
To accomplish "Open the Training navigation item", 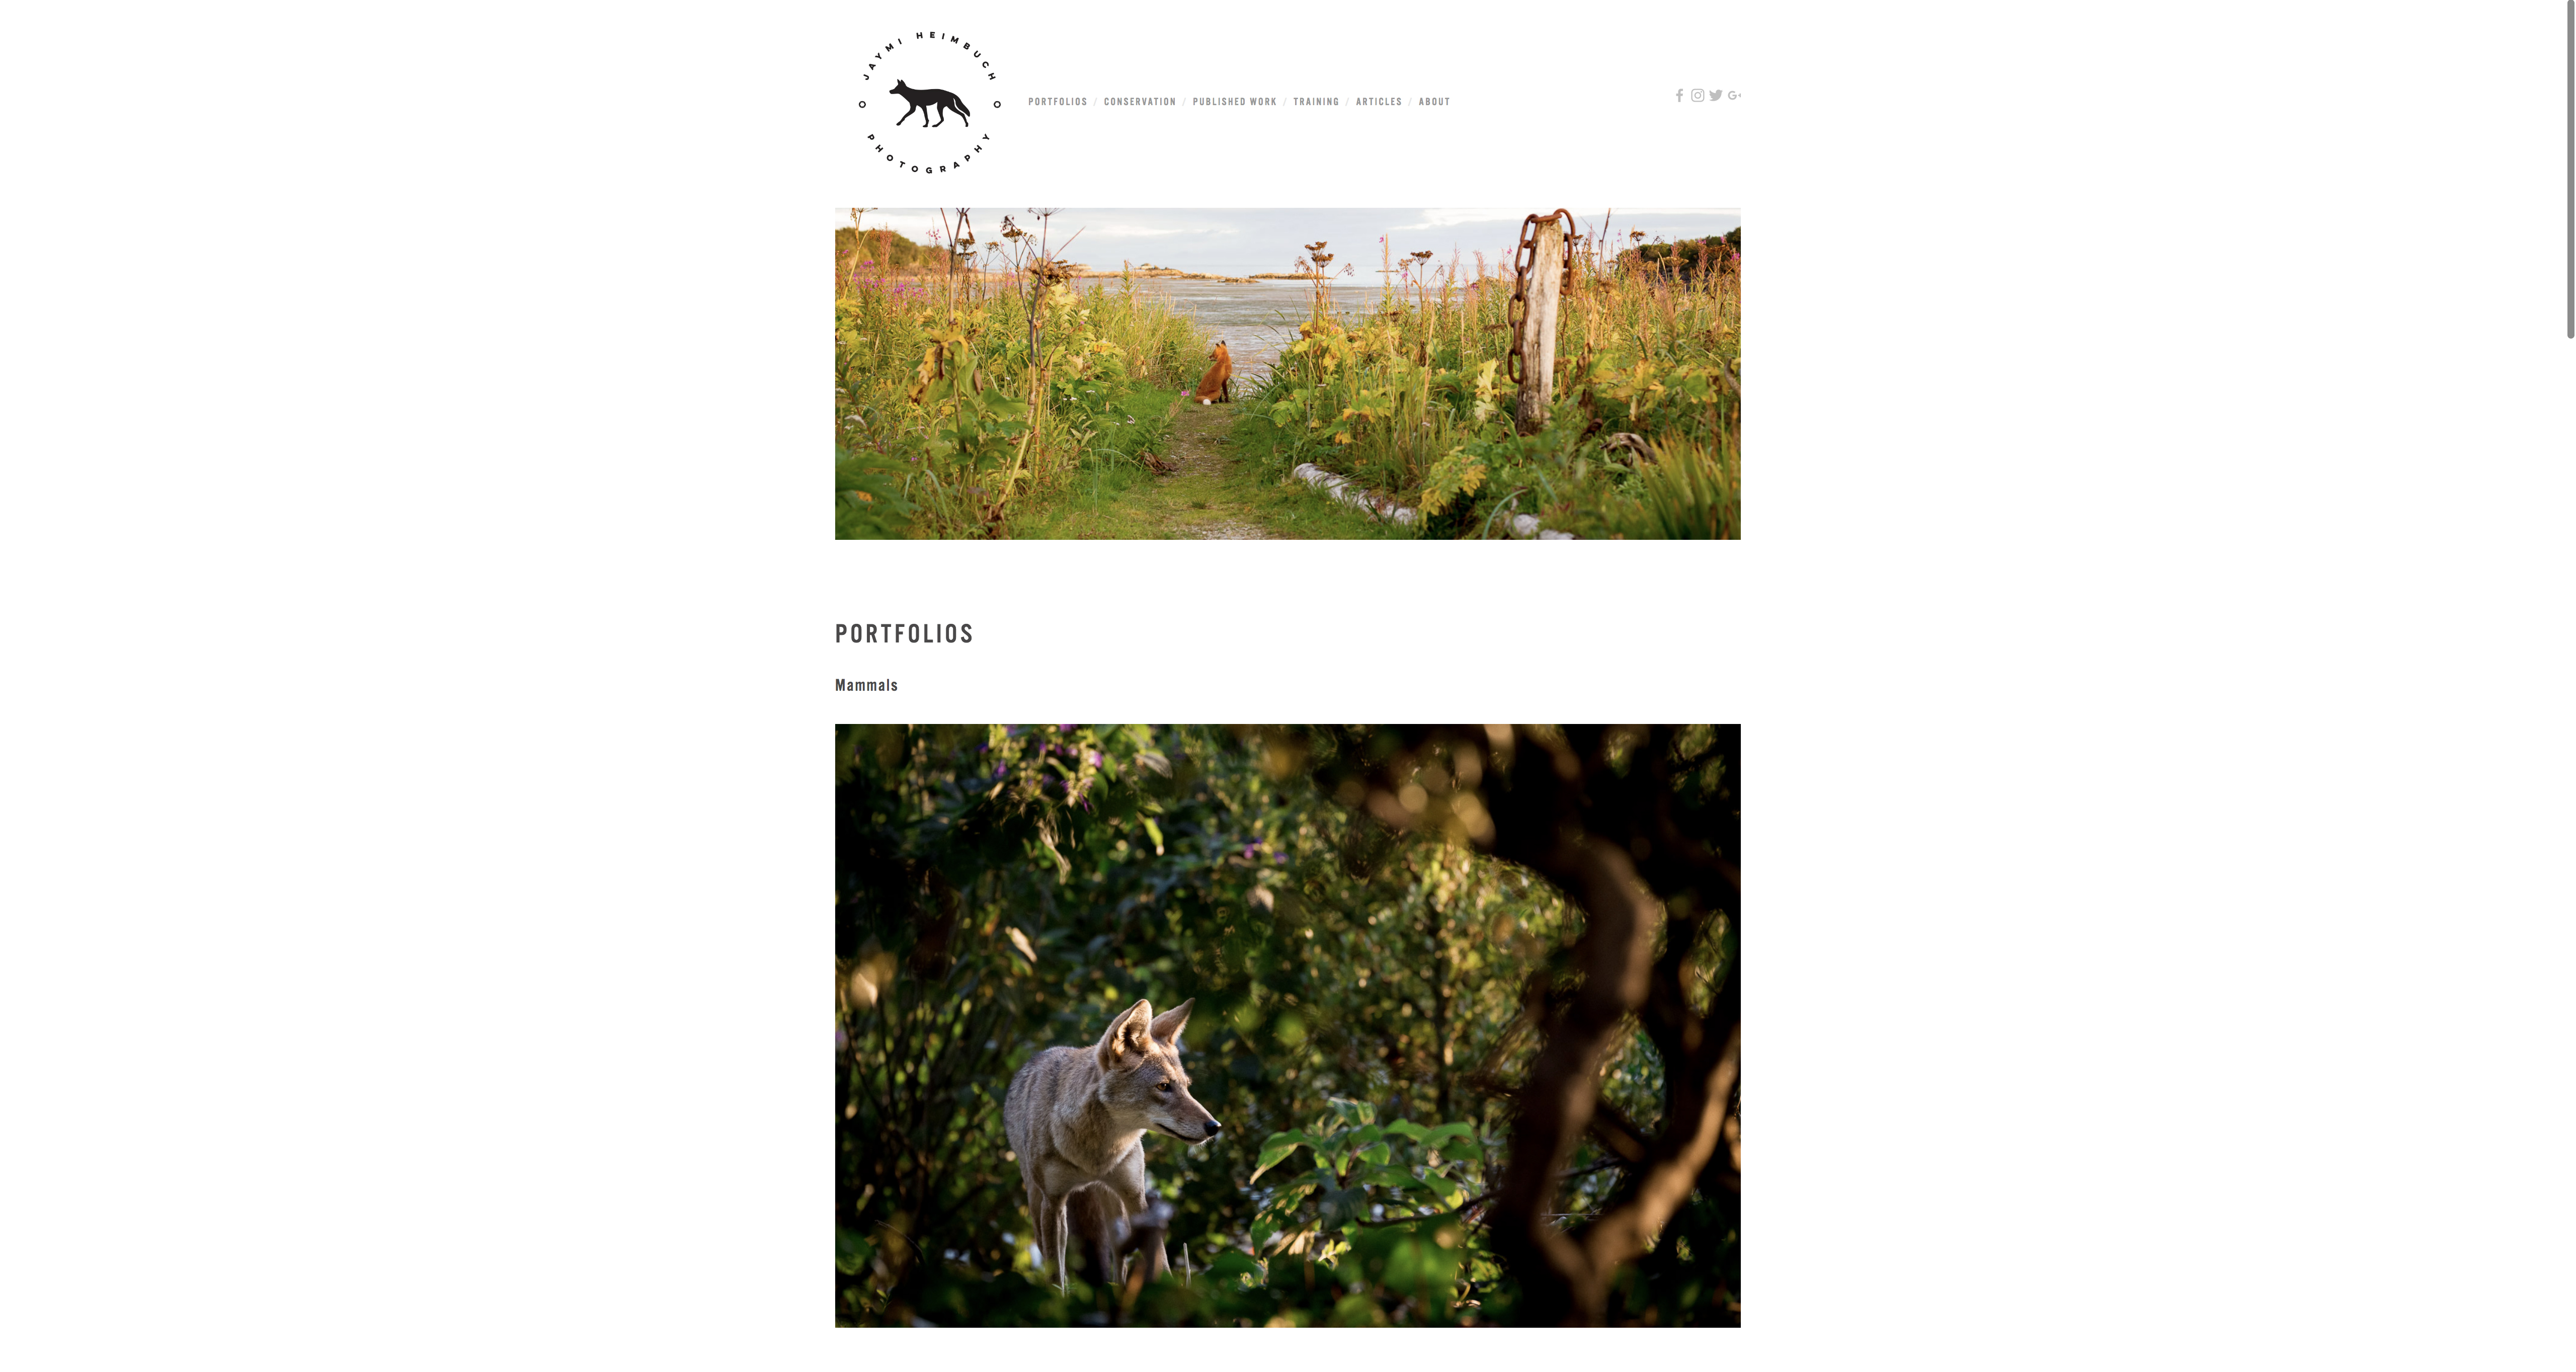I will (x=1316, y=102).
